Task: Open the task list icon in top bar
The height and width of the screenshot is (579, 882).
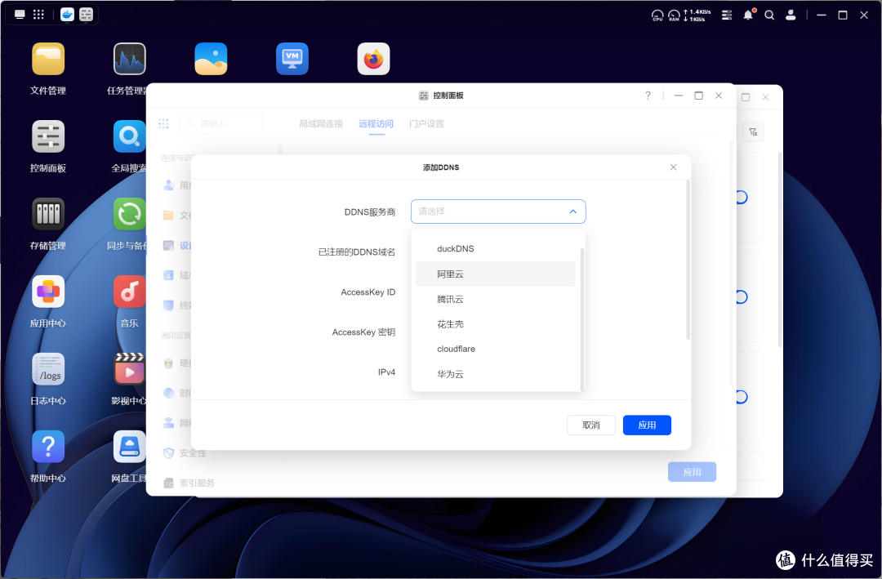Action: click(727, 16)
